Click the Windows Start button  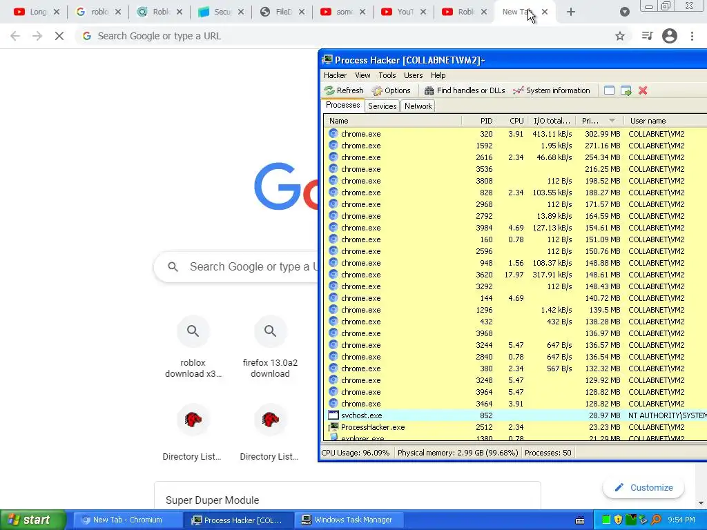[x=32, y=520]
